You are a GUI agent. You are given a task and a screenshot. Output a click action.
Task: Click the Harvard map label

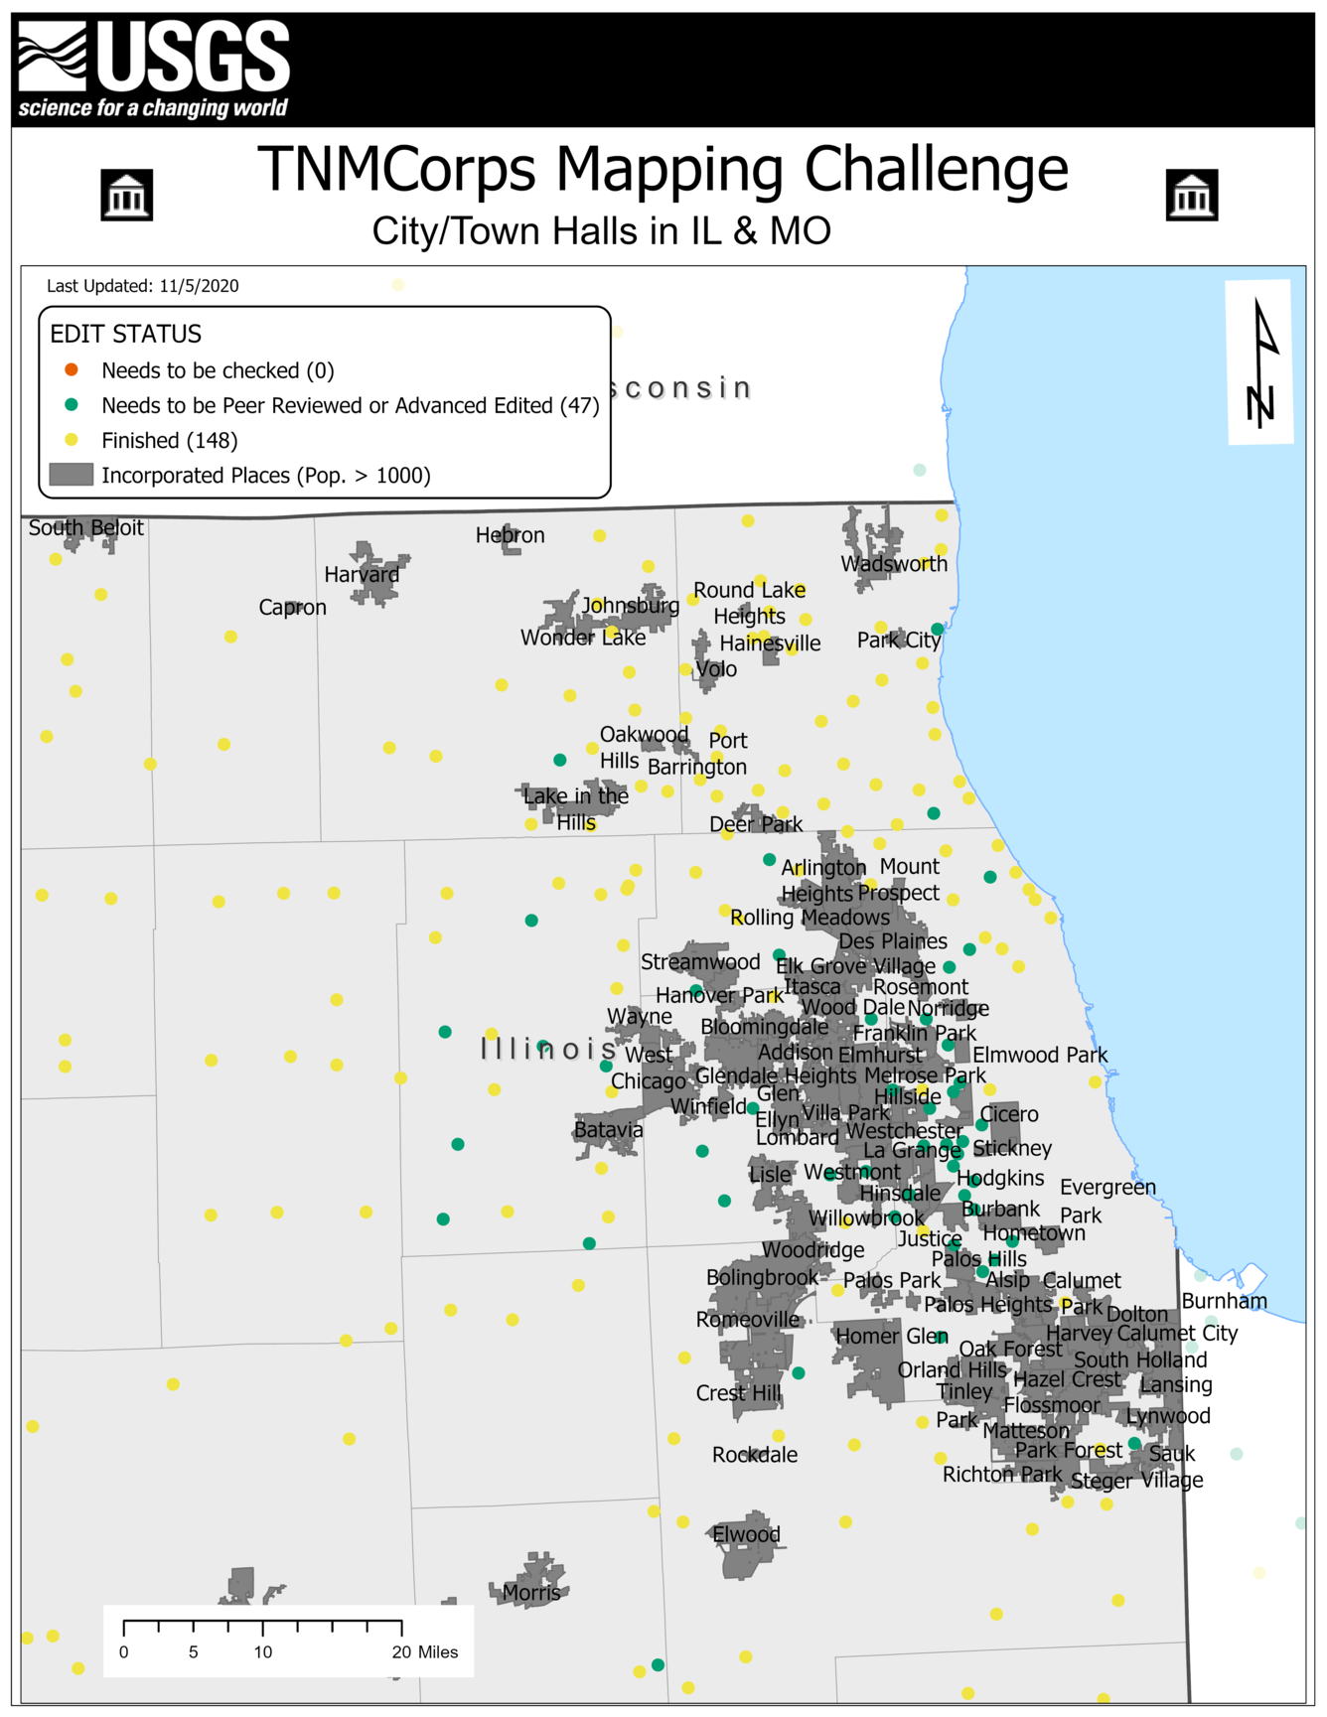(362, 575)
